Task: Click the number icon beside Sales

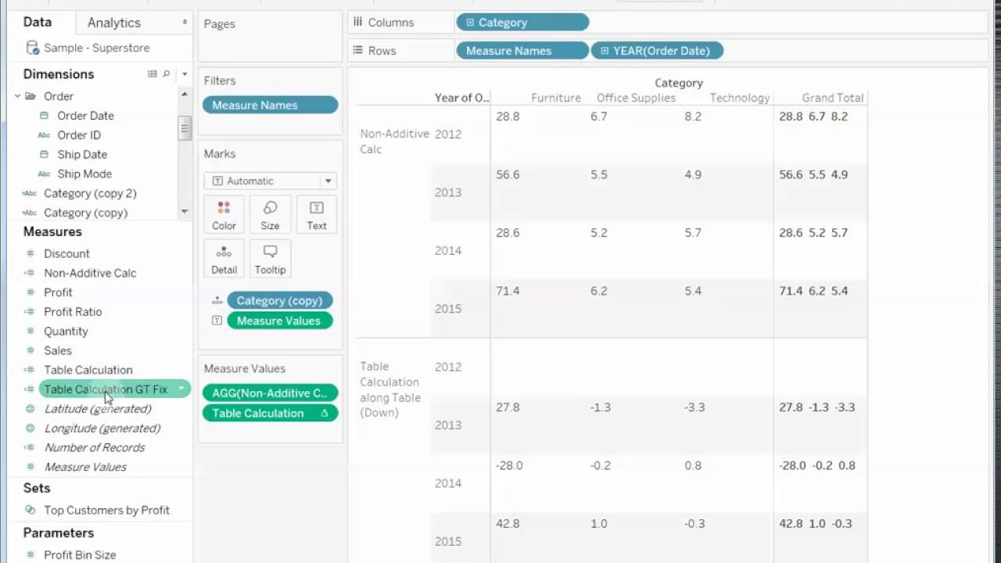Action: point(30,351)
